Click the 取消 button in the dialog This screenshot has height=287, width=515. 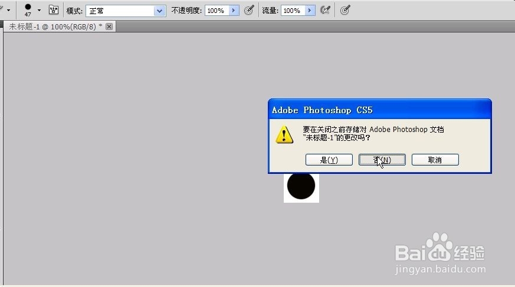(435, 160)
